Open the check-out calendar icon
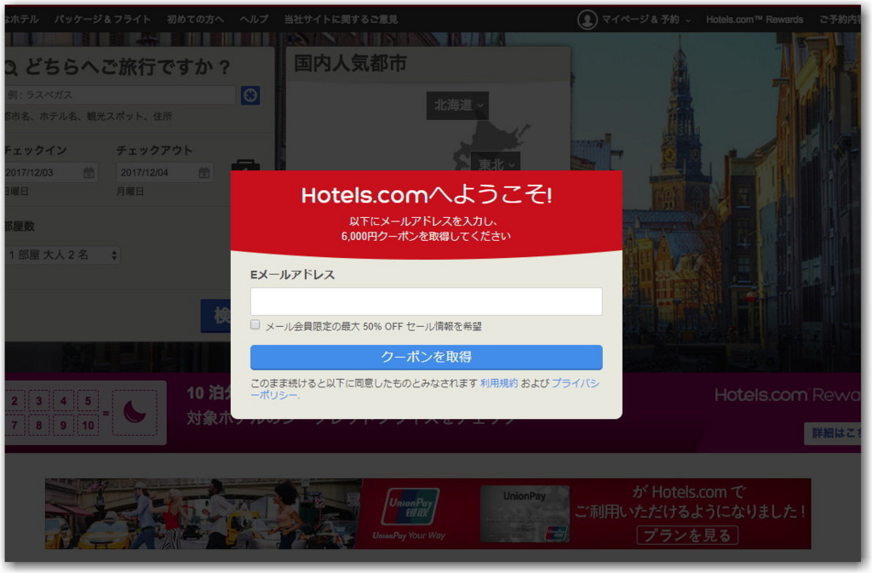The height and width of the screenshot is (573, 872). (204, 172)
